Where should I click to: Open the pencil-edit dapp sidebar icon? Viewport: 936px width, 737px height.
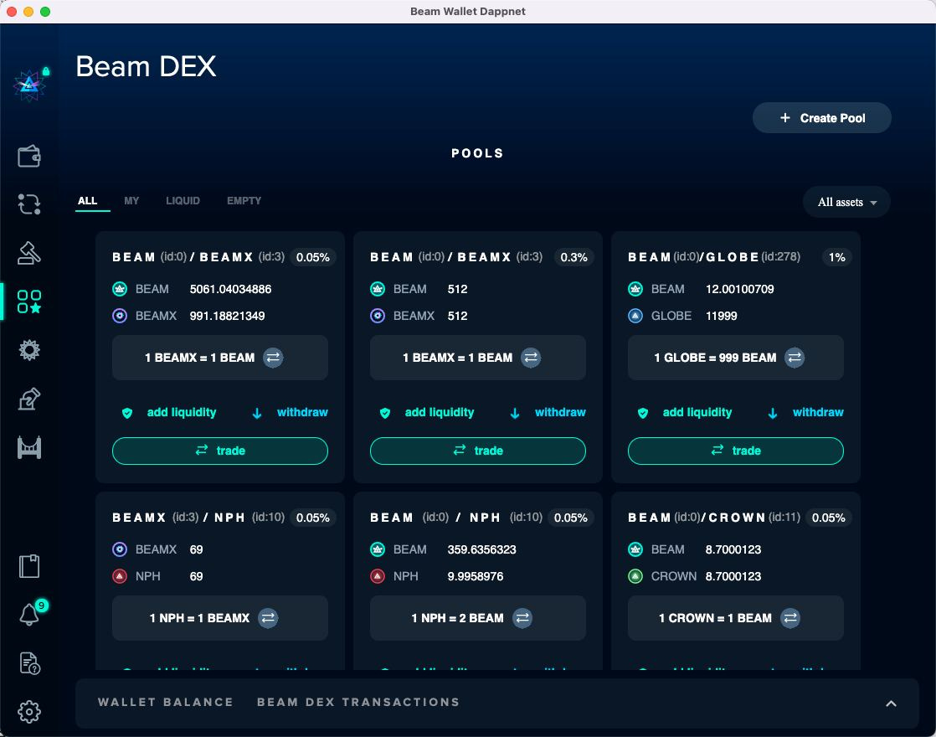29,399
